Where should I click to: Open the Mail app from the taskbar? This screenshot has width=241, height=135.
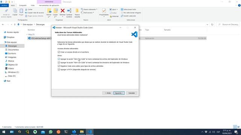point(43,132)
